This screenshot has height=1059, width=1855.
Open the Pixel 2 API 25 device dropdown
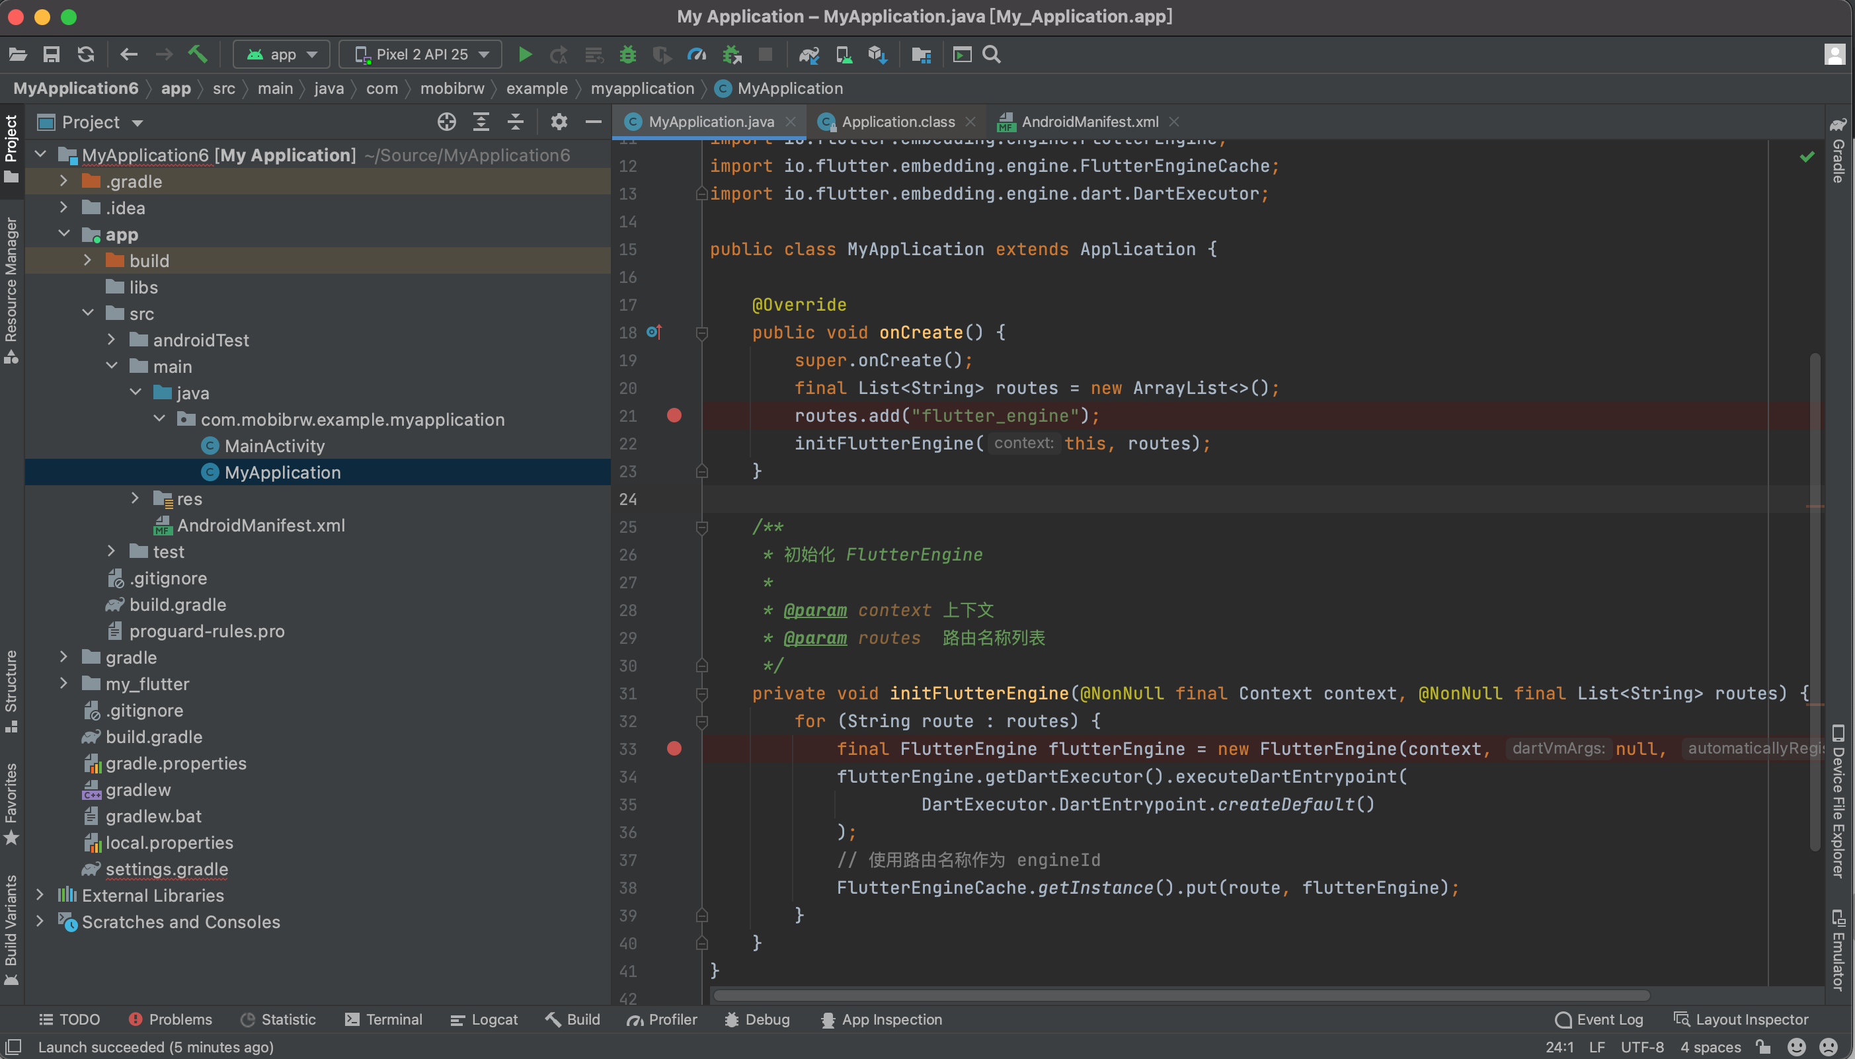coord(420,55)
